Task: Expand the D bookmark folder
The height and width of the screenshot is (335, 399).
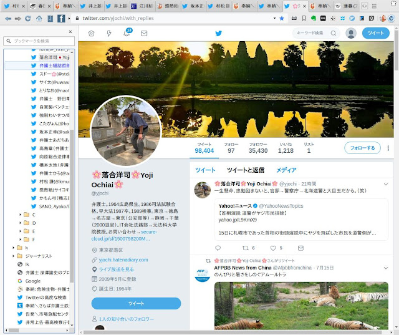Action: (x=21, y=223)
